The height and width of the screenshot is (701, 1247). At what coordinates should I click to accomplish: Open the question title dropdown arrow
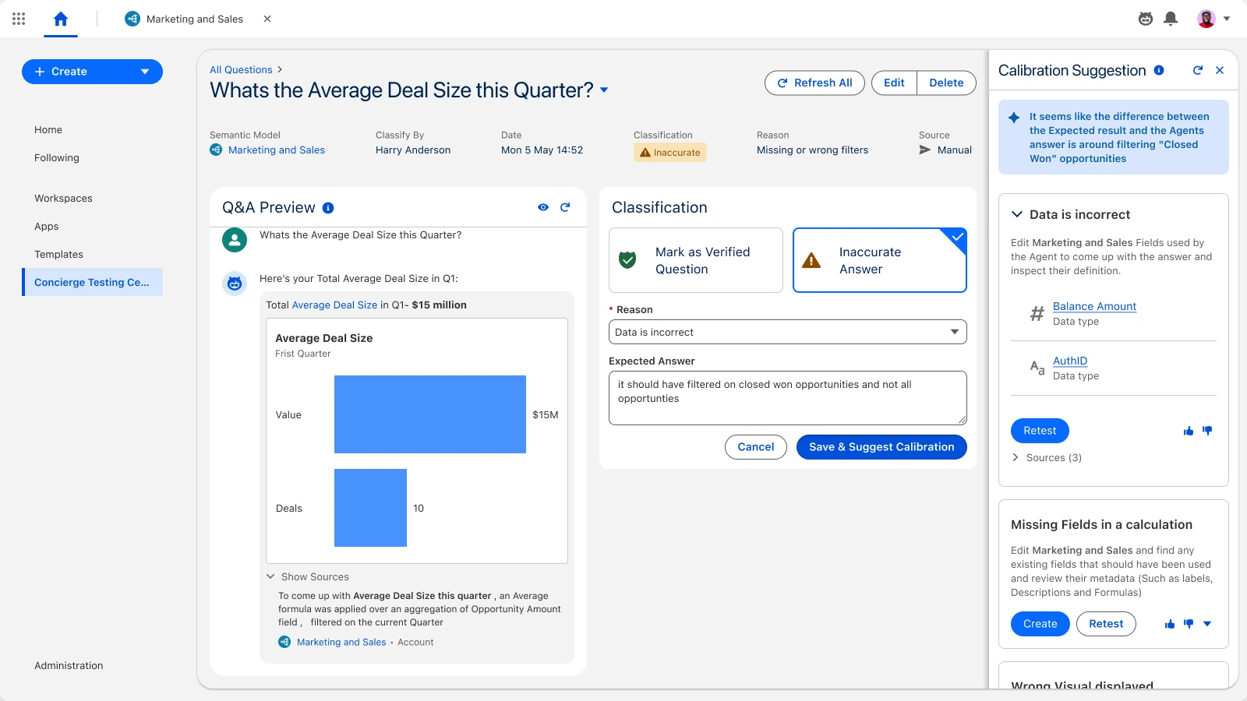(x=604, y=90)
